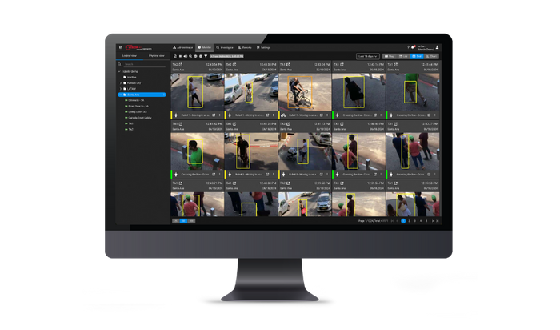
Task: Toggle the speaker sound icon in toolbar
Action: tap(186, 56)
